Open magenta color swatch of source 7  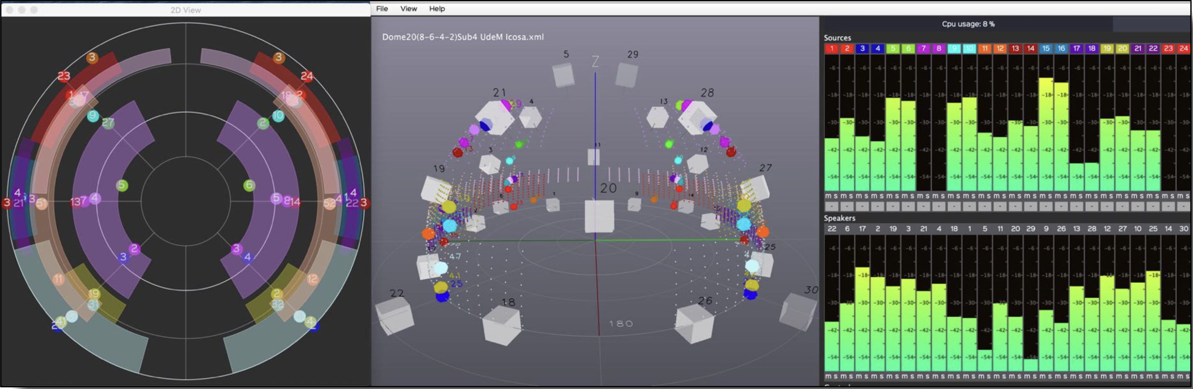click(923, 48)
